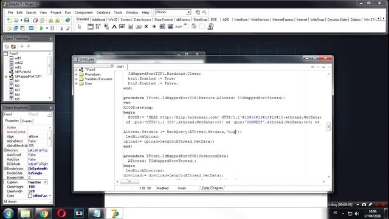Select the Edit component icon

(x=122, y=27)
